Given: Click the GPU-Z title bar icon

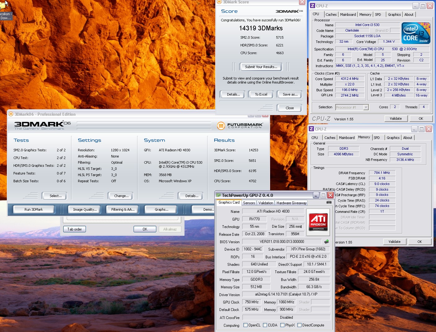Looking at the screenshot, I should click(x=218, y=195).
